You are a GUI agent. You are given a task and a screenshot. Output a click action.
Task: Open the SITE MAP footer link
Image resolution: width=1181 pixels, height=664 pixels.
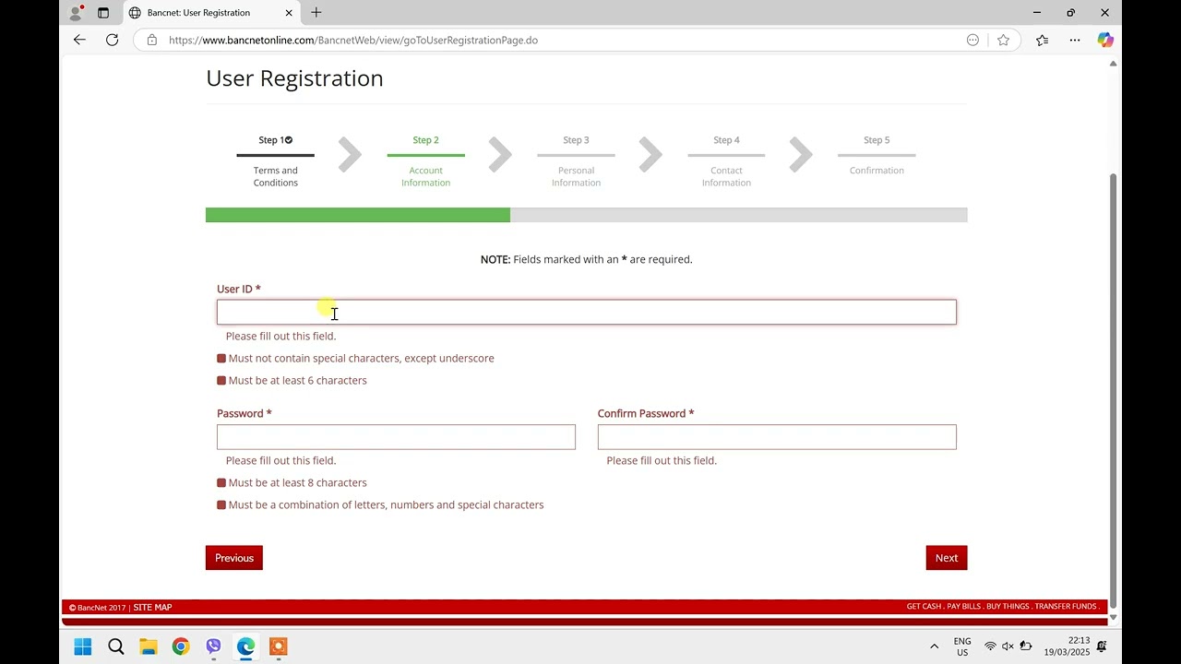152,608
